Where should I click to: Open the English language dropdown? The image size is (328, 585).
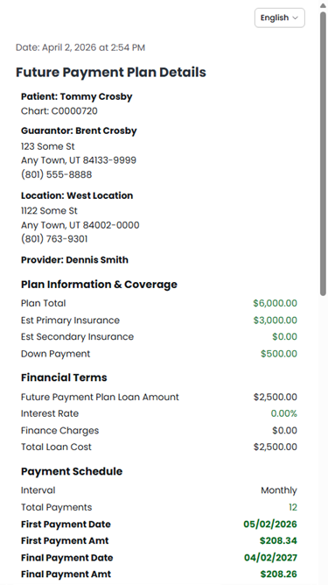[280, 18]
